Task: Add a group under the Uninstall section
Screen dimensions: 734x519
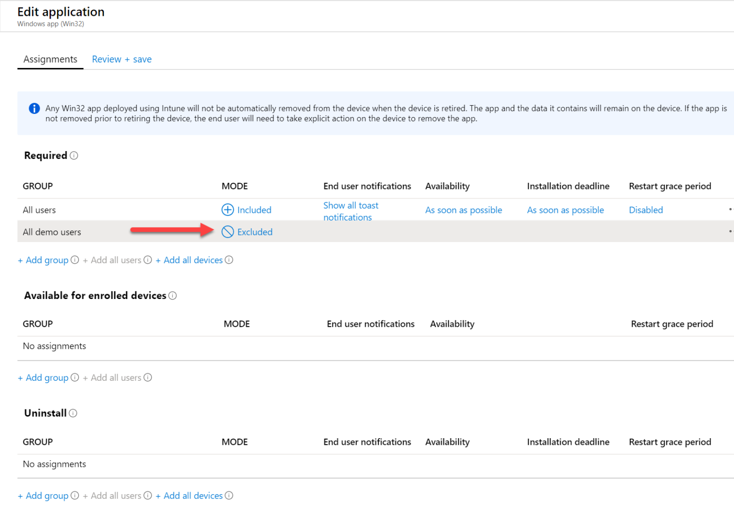Action: [x=43, y=496]
